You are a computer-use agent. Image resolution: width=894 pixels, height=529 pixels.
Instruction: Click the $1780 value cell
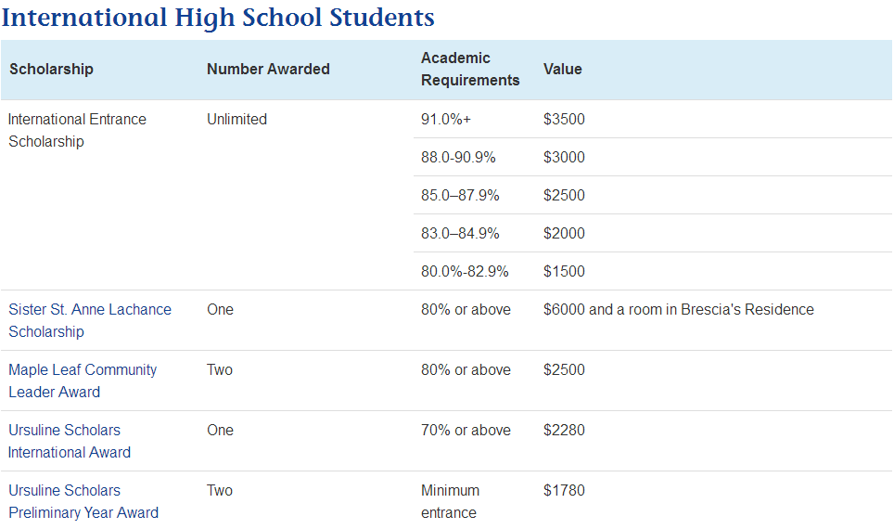564,491
